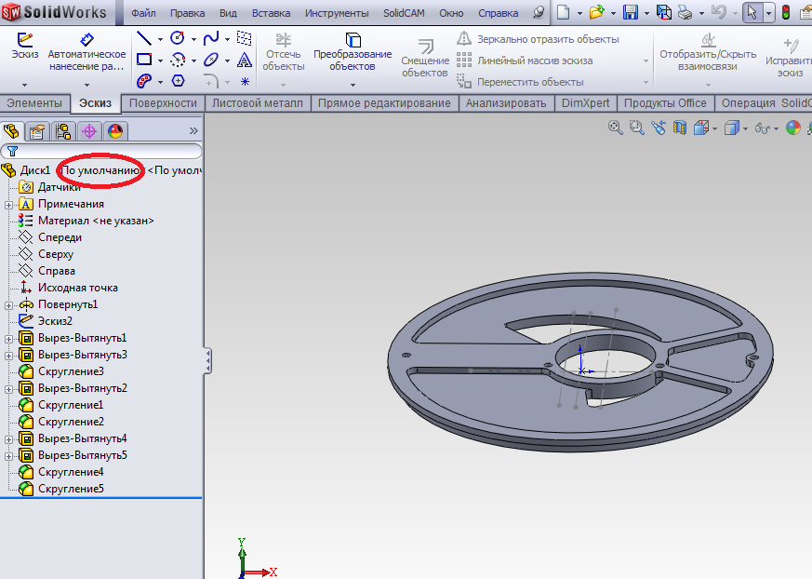812x579 pixels.
Task: Click the Save floppy disk icon
Action: 631,12
